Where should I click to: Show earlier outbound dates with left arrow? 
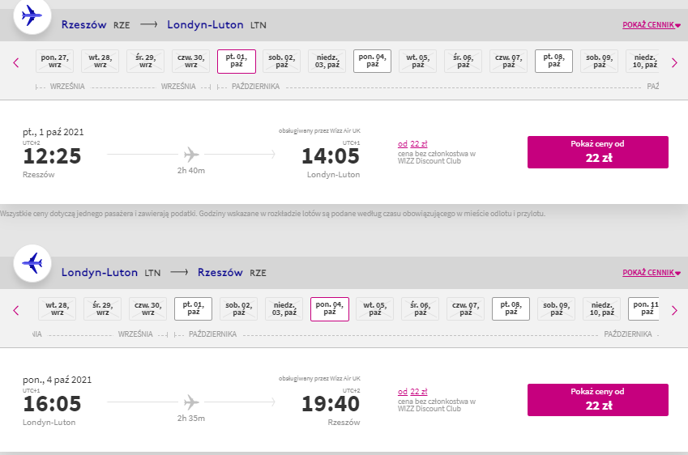(16, 62)
